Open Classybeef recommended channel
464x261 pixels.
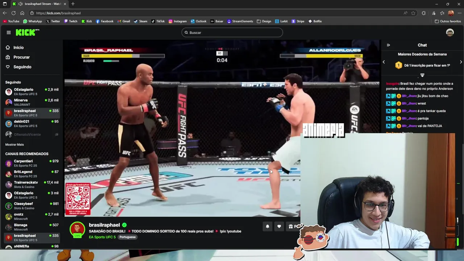[32, 206]
